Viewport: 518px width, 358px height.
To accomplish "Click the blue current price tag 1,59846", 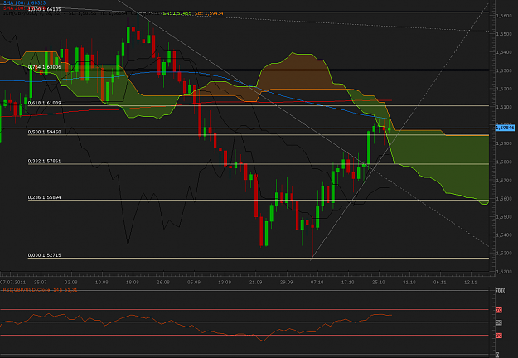I will 505,128.
